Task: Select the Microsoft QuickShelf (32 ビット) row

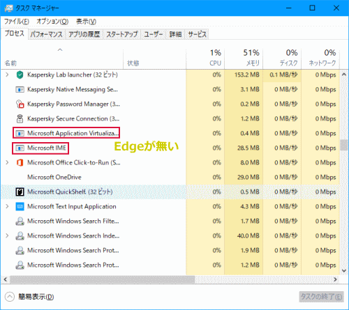Action: tap(170, 192)
